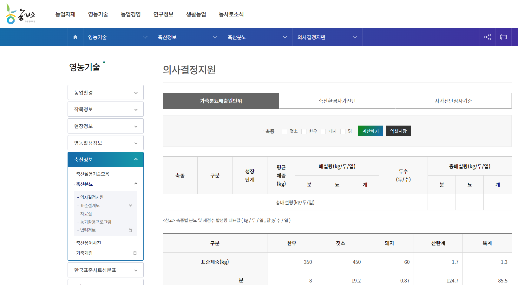Open the sidebar 의사결정지원 link
The width and height of the screenshot is (518, 285).
(92, 197)
